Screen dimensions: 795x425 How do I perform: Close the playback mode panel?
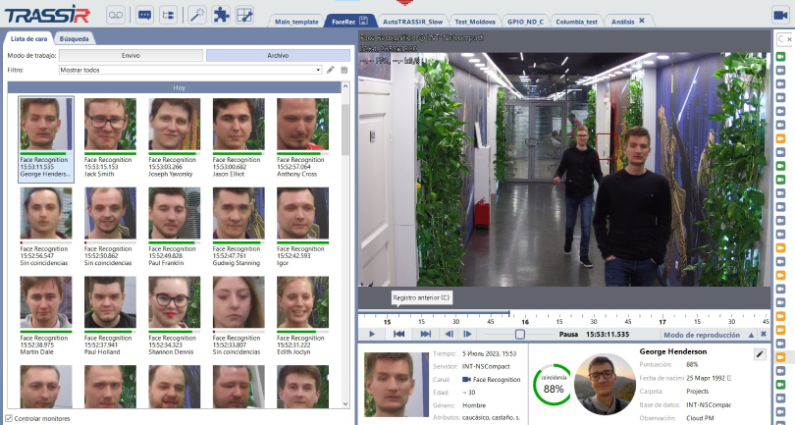763,335
